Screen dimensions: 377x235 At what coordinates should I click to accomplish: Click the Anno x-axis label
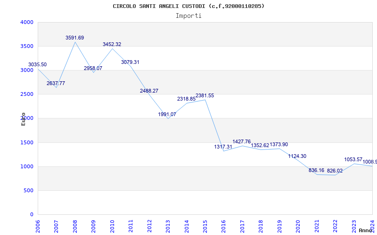click(x=366, y=230)
